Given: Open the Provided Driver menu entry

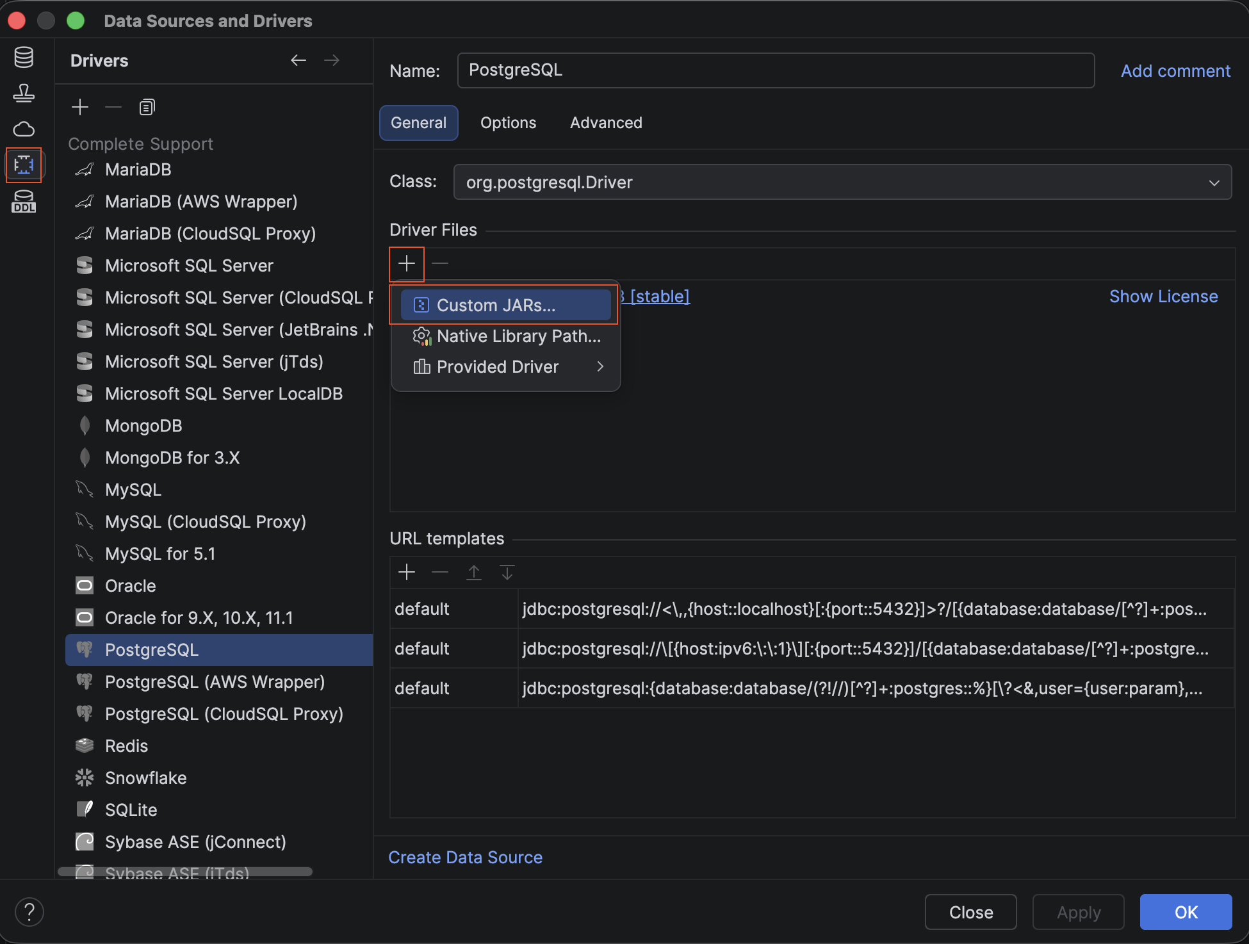Looking at the screenshot, I should (506, 367).
